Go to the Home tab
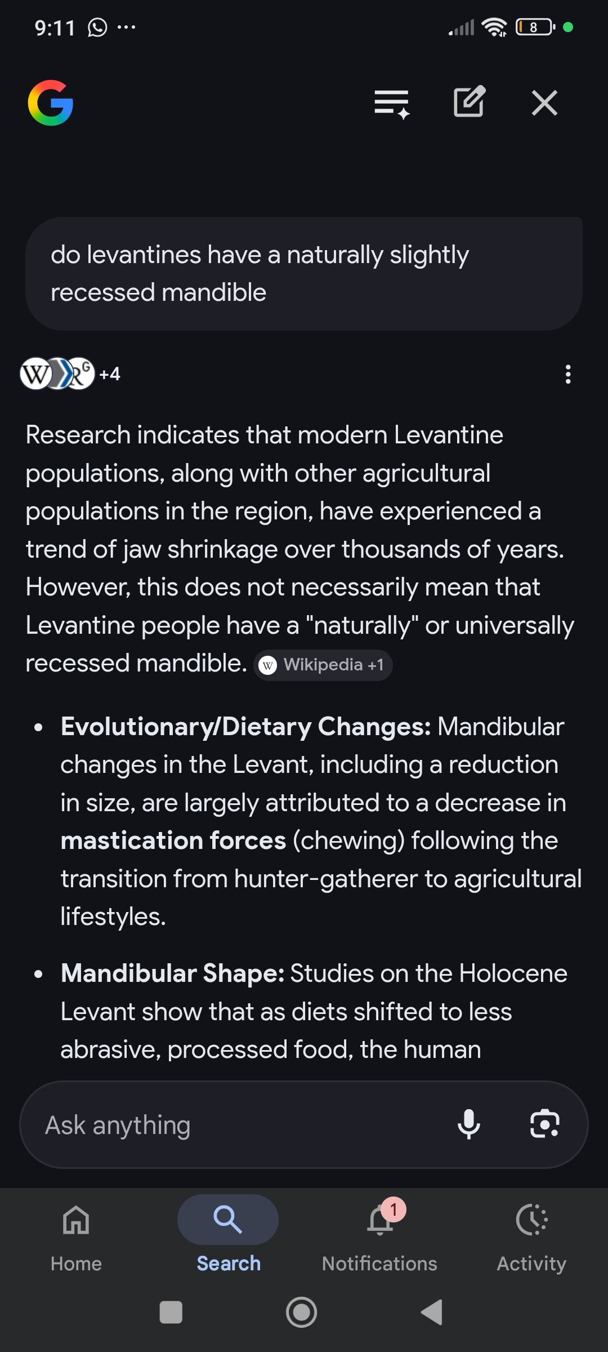Image resolution: width=608 pixels, height=1352 pixels. [x=76, y=1234]
